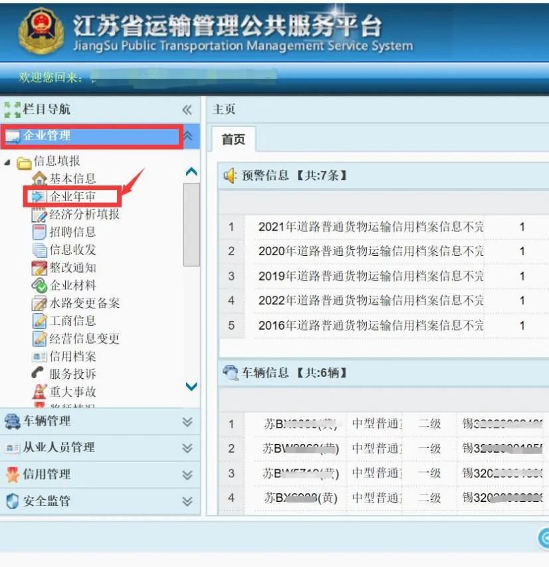This screenshot has height=567, width=549.
Task: Collapse the 栏目导航 sidebar with double arrow
Action: click(187, 110)
